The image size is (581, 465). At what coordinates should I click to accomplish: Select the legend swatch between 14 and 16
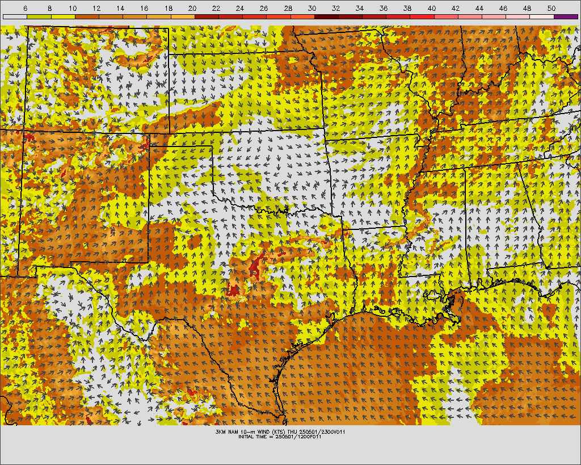click(135, 16)
